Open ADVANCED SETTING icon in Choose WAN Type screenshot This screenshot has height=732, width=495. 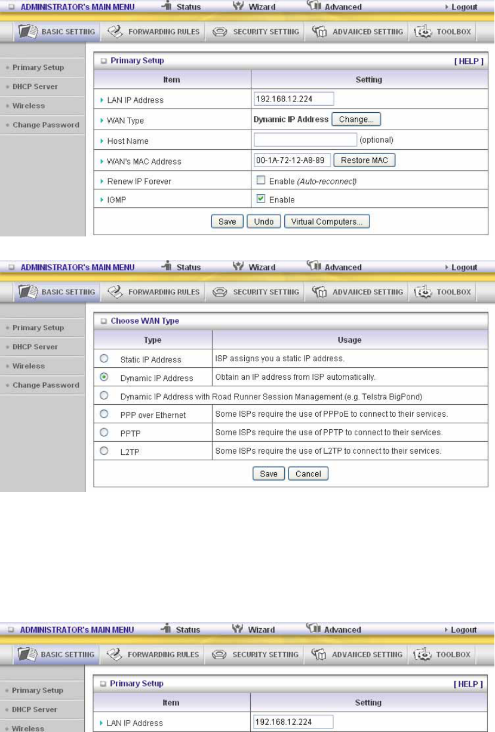(319, 292)
